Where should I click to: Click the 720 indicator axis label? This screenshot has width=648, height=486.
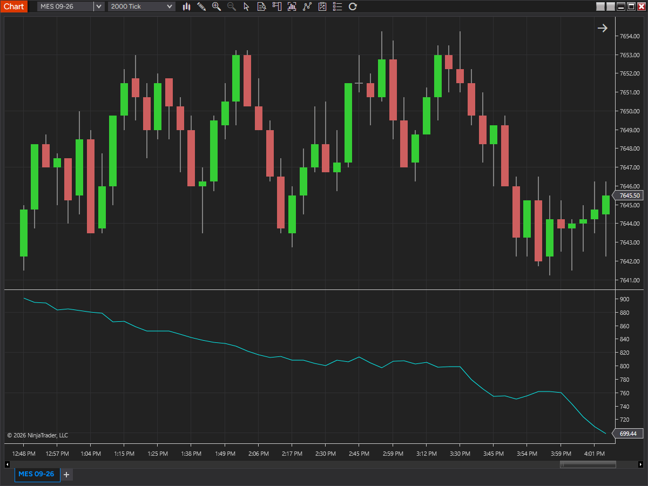coord(624,420)
